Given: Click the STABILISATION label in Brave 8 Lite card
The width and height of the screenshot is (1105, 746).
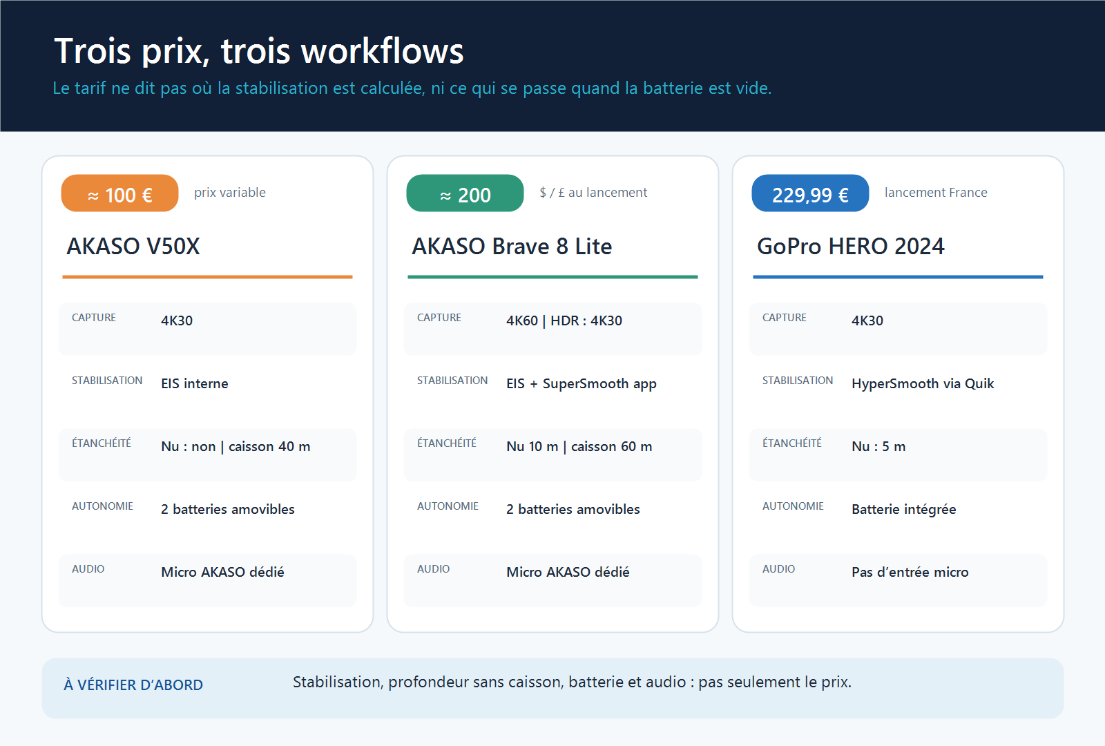Looking at the screenshot, I should (452, 381).
